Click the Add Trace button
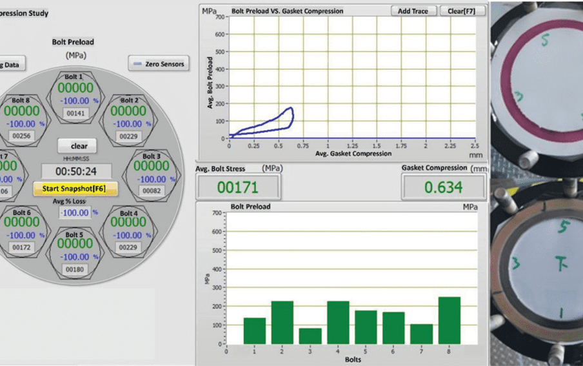583x366 pixels. [413, 11]
